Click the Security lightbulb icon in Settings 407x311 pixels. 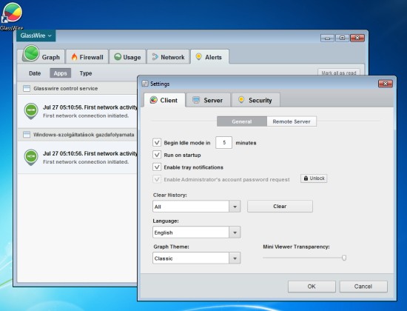click(x=241, y=100)
